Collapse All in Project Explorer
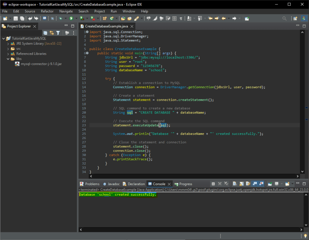Screen dimensions: 309x240 click(45, 33)
